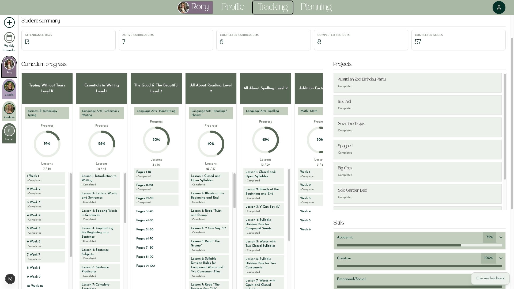The image size is (514, 289).
Task: Select Pages 1-10 lesson
Action: [156, 174]
